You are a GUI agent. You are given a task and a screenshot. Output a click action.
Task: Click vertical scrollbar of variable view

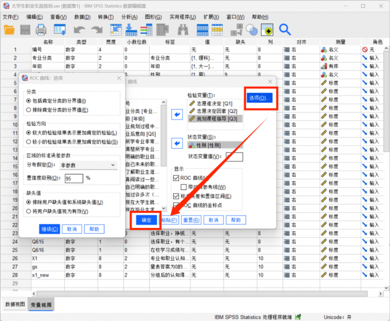coord(386,102)
